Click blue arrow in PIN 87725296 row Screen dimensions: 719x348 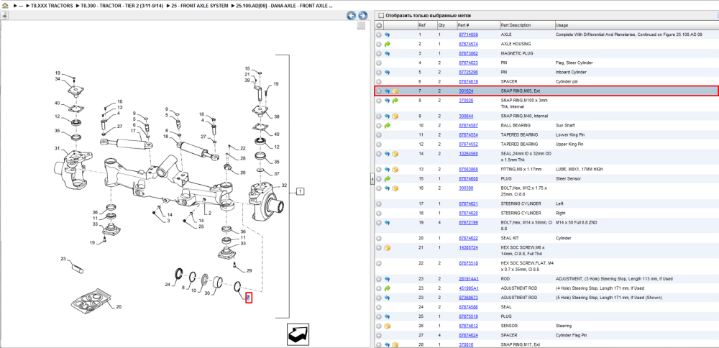(388, 73)
